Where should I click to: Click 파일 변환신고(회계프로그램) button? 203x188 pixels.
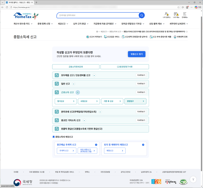[x=87, y=151]
